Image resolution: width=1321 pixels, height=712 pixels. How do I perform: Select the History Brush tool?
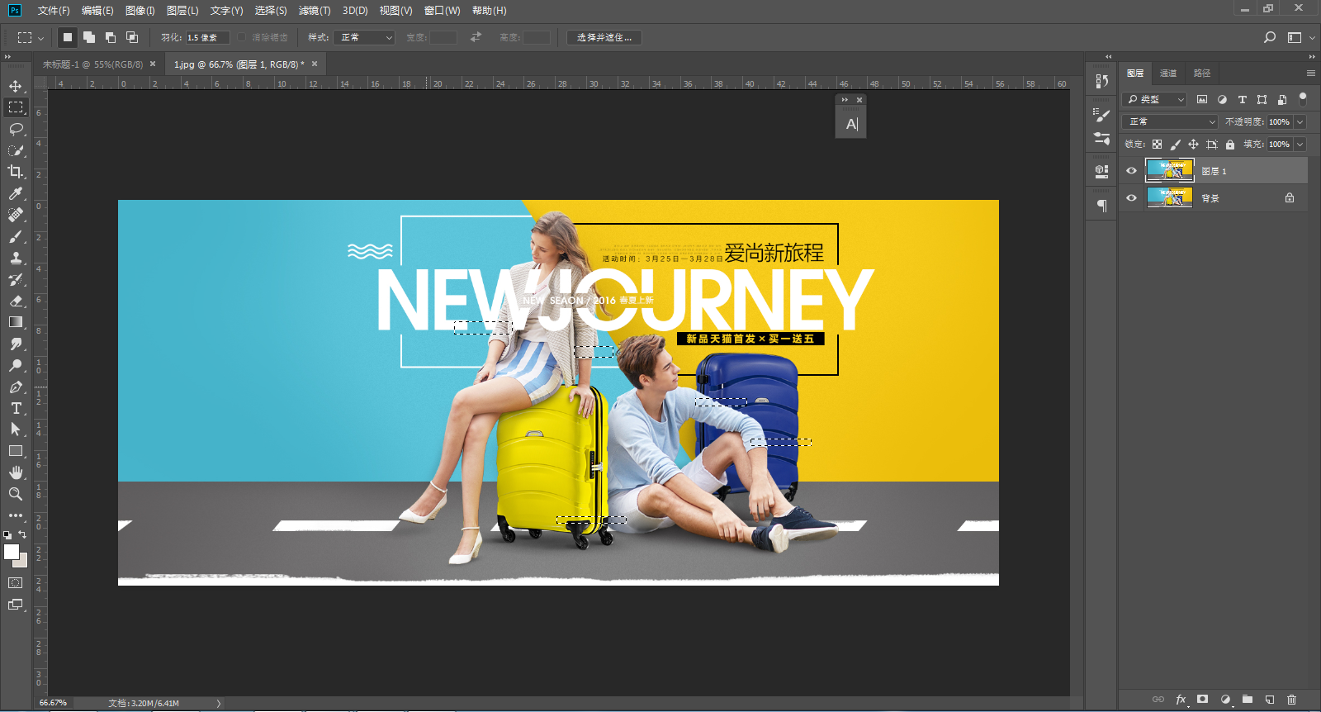click(16, 279)
